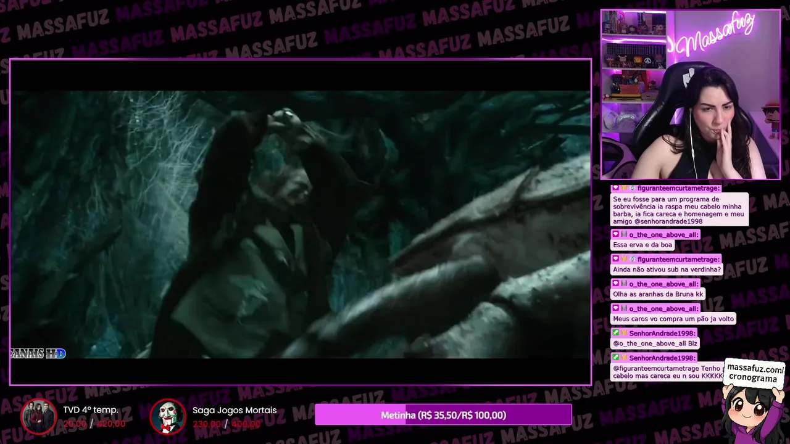
Task: Click the green moderator badge above '@o_the_one_above_all Blz'
Action: click(615, 334)
